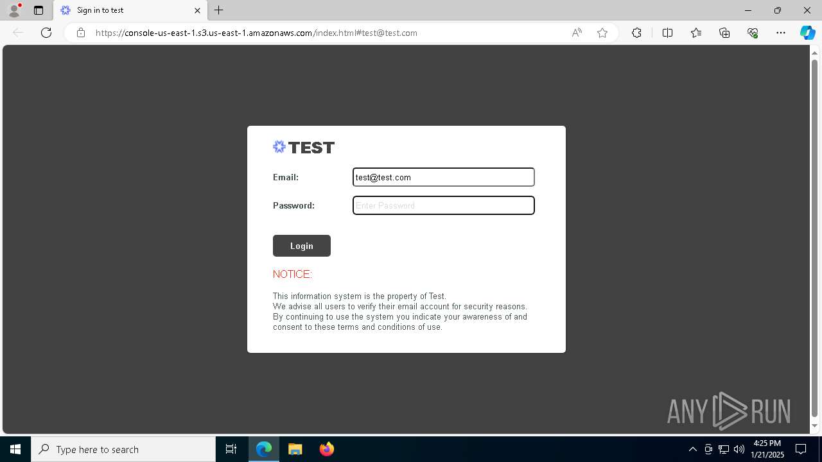Toggle Split screen icon
Viewport: 822px width, 462px height.
[667, 33]
